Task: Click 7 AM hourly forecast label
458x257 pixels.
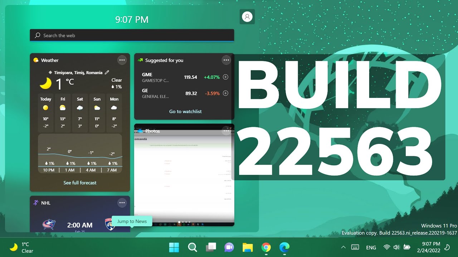Action: pyautogui.click(x=112, y=170)
